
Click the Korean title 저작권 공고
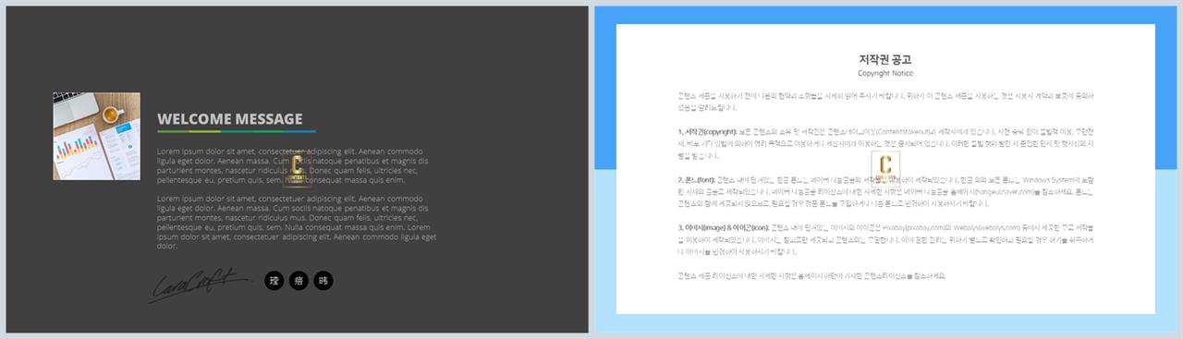pyautogui.click(x=885, y=59)
